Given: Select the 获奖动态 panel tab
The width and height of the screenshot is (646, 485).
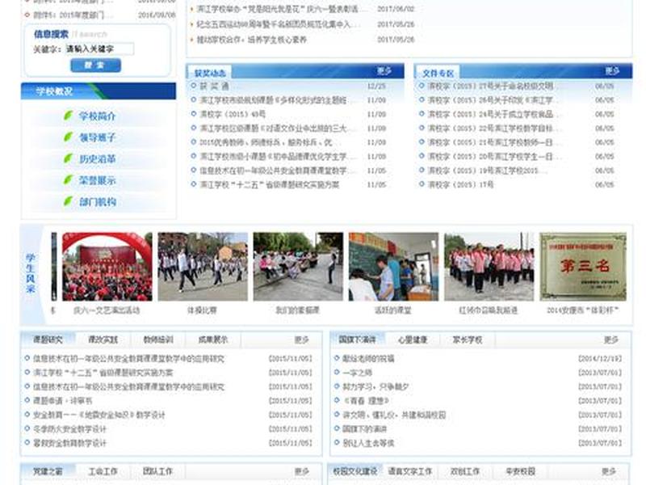Looking at the screenshot, I should [210, 74].
